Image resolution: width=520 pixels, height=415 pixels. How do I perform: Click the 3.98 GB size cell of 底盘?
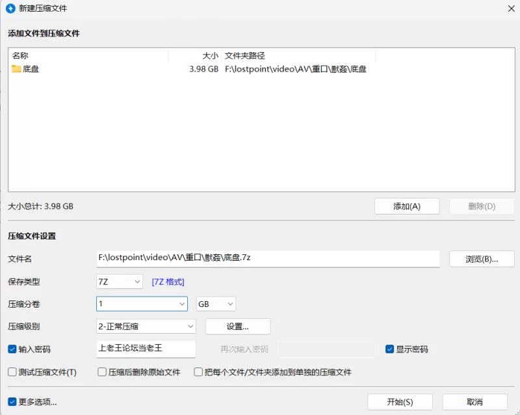pos(203,69)
